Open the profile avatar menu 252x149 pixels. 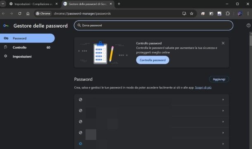click(x=240, y=14)
